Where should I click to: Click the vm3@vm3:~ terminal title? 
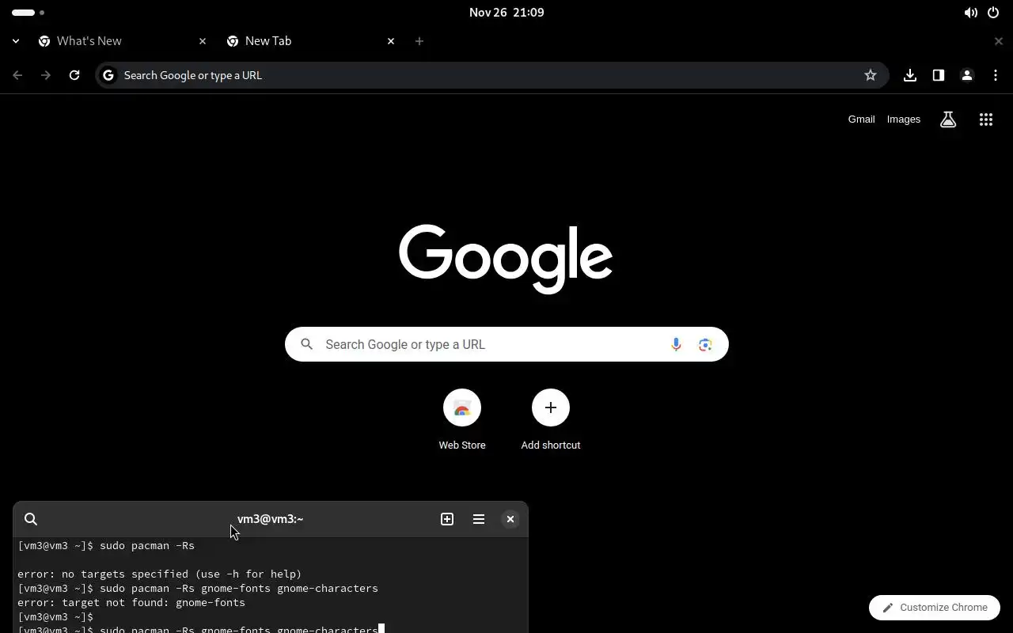271,519
